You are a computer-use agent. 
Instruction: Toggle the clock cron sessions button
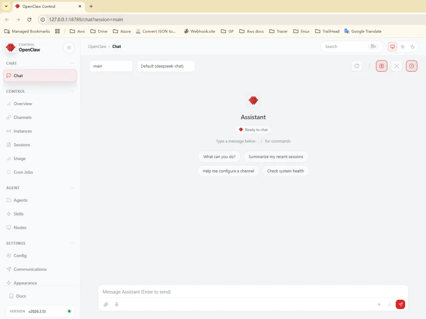coord(411,66)
